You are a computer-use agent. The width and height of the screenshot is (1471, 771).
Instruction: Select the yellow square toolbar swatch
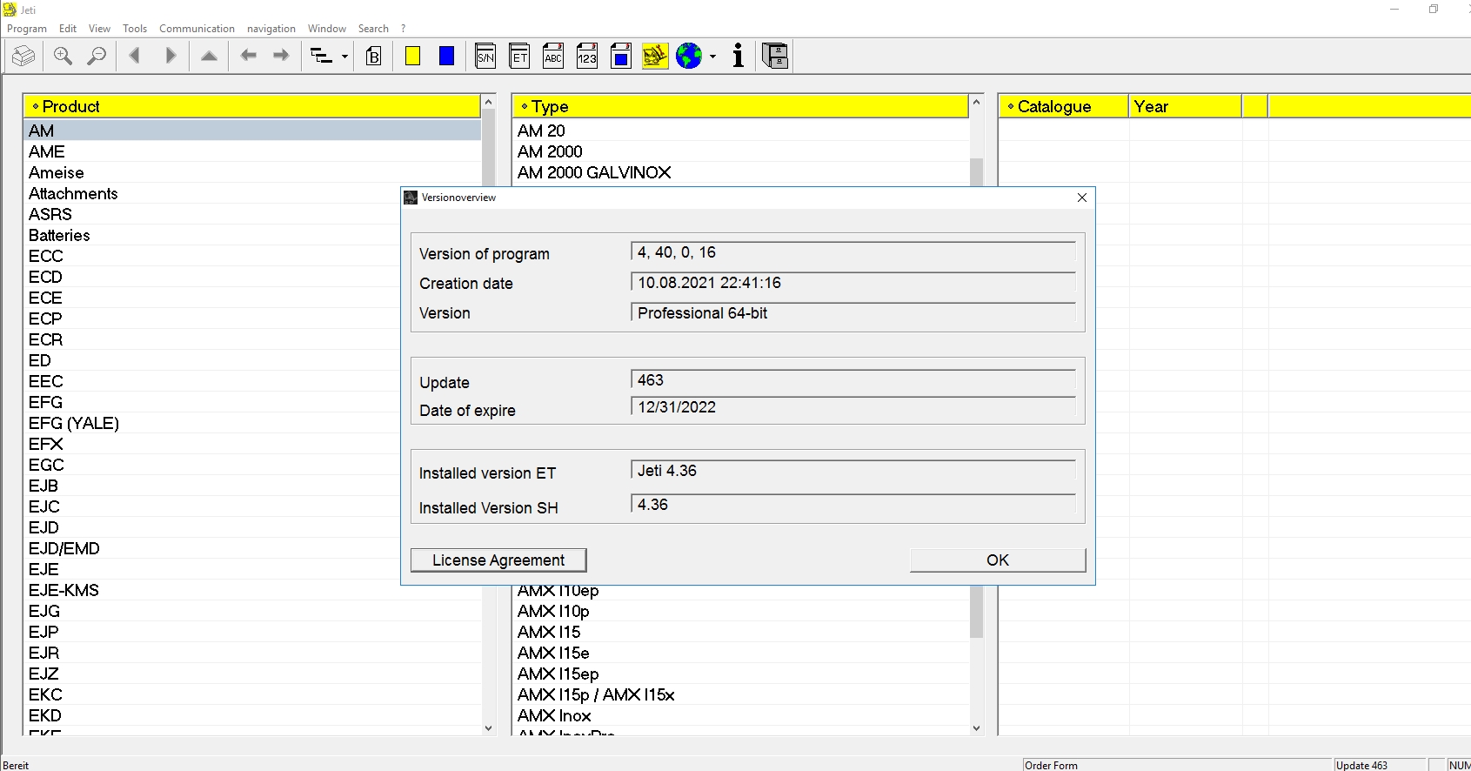coord(413,57)
